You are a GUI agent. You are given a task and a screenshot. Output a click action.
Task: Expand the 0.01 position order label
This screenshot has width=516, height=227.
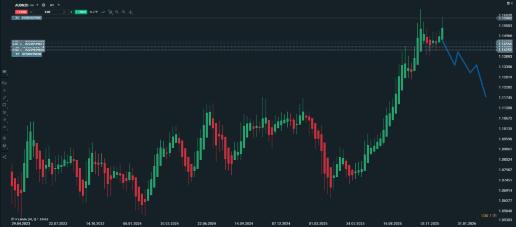pyautogui.click(x=21, y=44)
